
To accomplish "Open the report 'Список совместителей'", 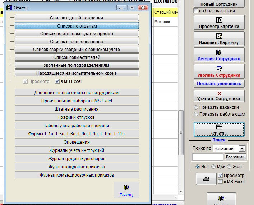I will (x=77, y=57).
